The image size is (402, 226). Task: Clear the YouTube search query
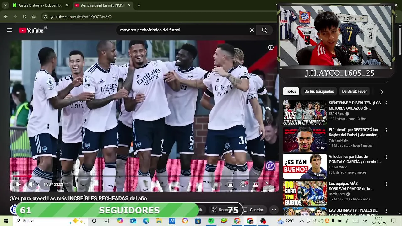(252, 30)
